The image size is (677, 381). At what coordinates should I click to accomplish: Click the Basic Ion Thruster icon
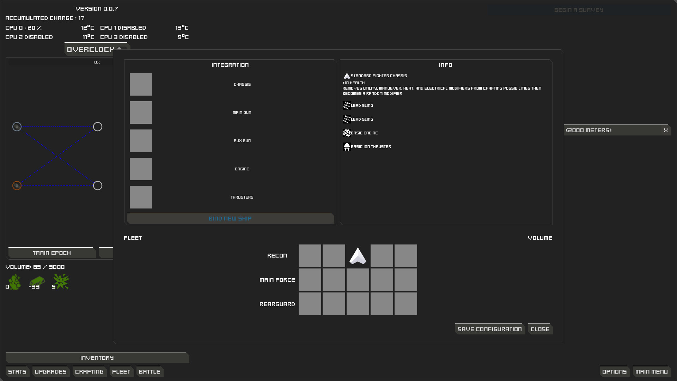click(347, 147)
